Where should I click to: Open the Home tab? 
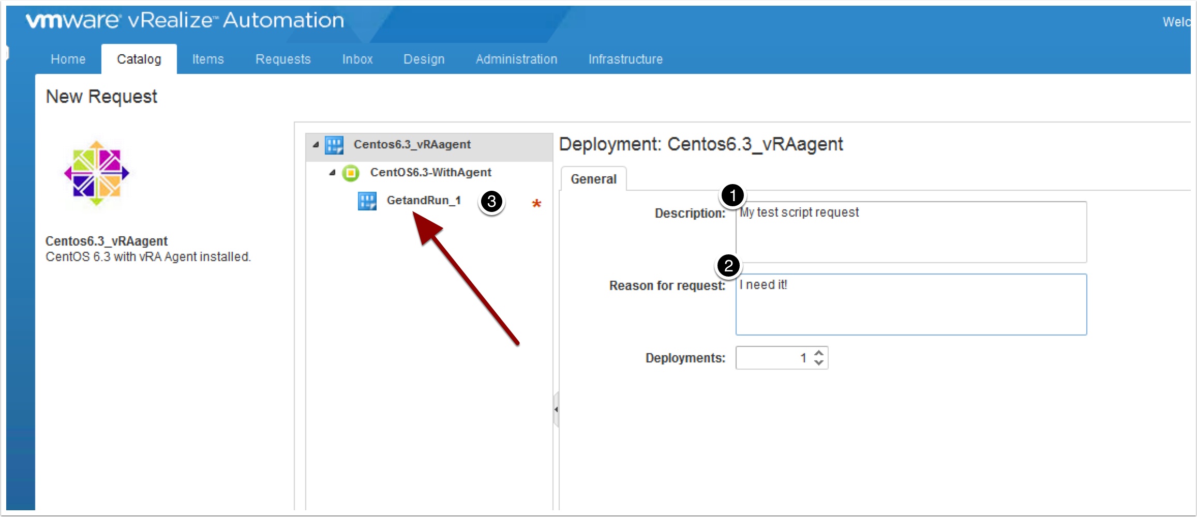click(68, 59)
